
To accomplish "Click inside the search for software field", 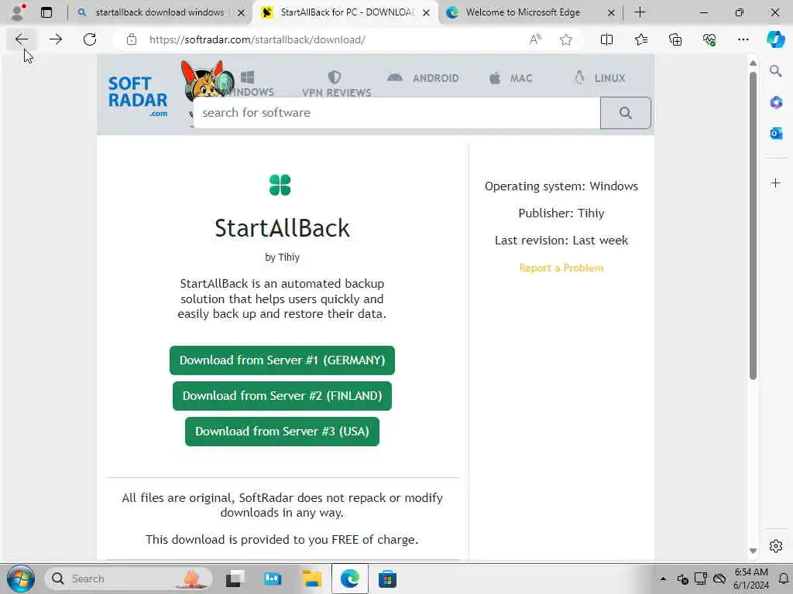I will tap(397, 113).
